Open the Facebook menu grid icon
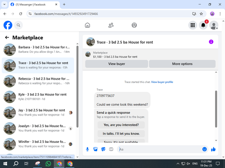 (x=193, y=25)
